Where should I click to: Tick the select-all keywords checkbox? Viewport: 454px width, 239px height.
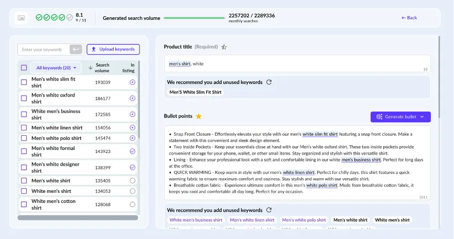coord(24,68)
